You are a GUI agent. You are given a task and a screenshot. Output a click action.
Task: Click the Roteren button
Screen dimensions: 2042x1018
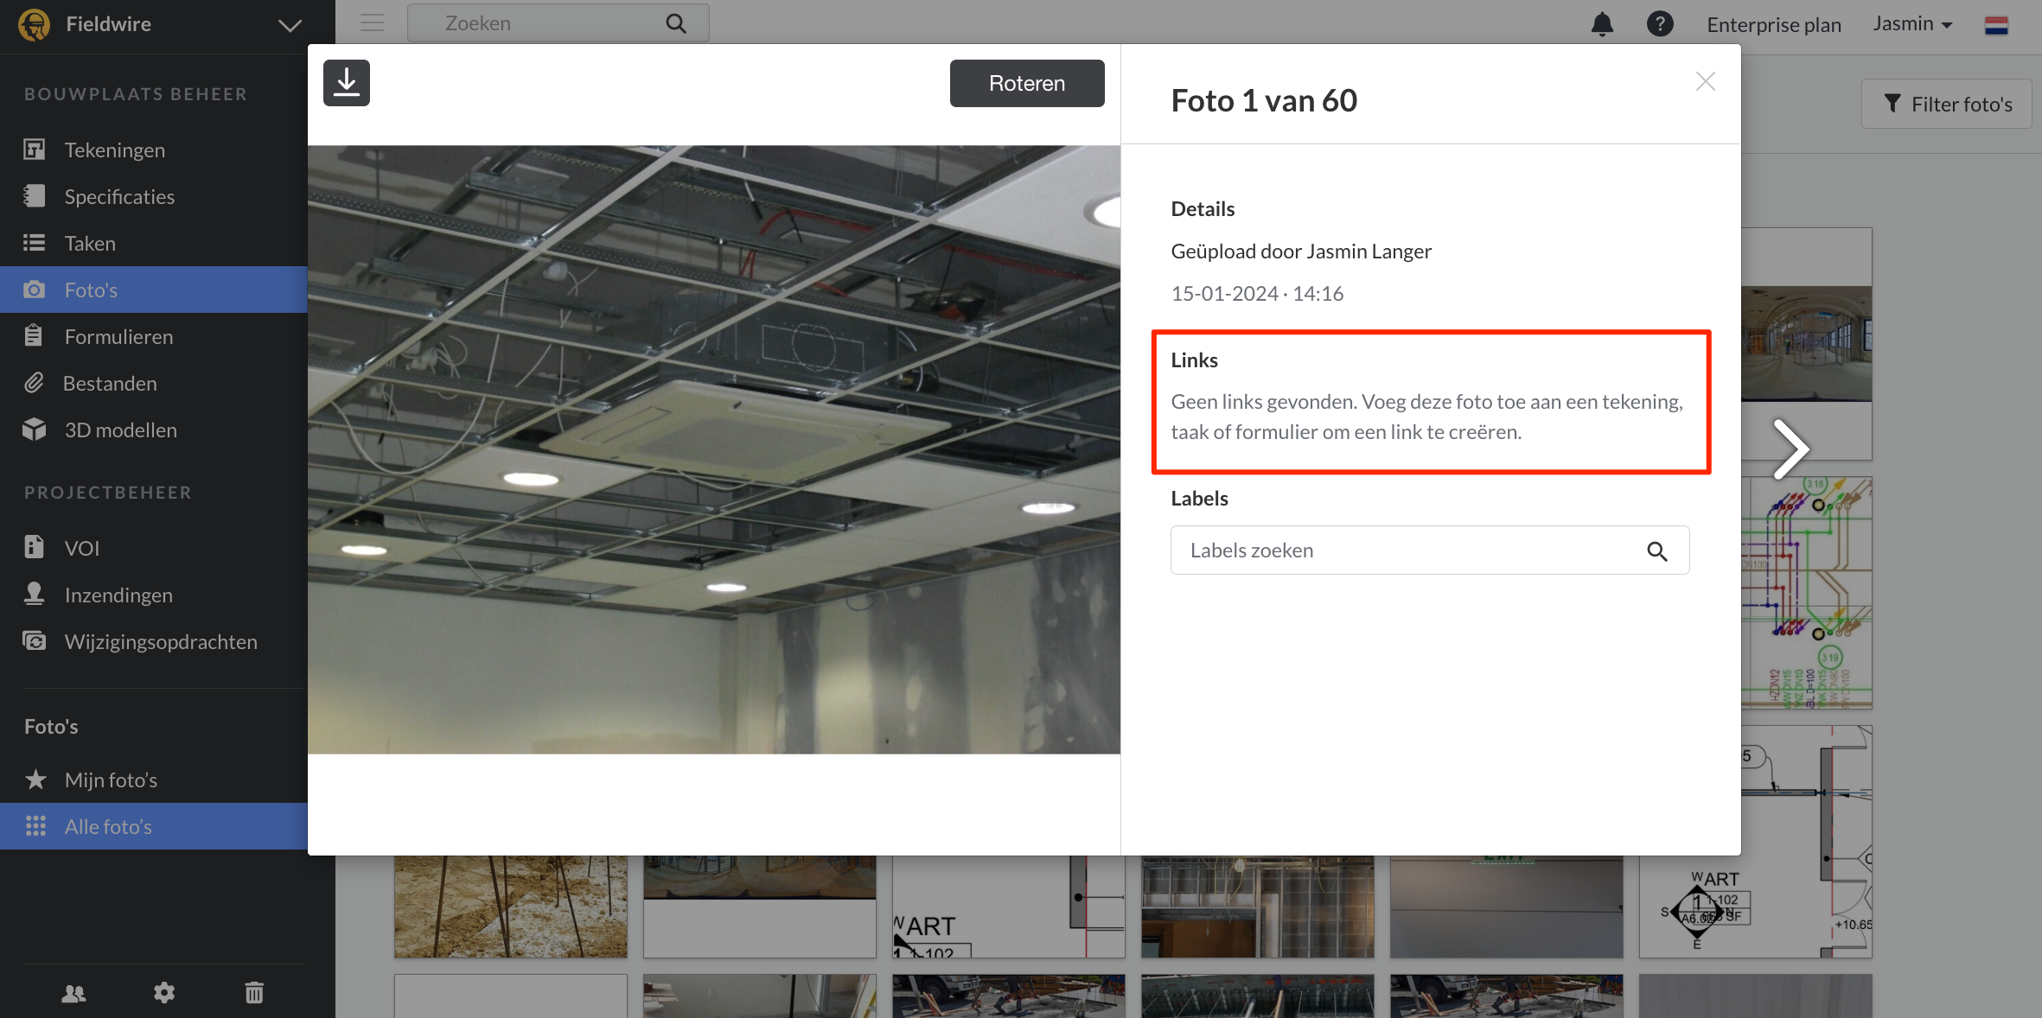pos(1026,84)
